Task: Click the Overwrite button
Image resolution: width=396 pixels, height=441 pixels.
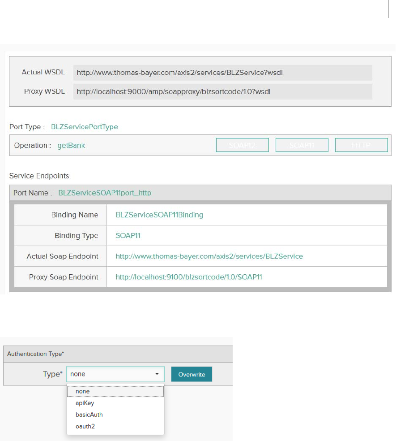Action: tap(192, 374)
